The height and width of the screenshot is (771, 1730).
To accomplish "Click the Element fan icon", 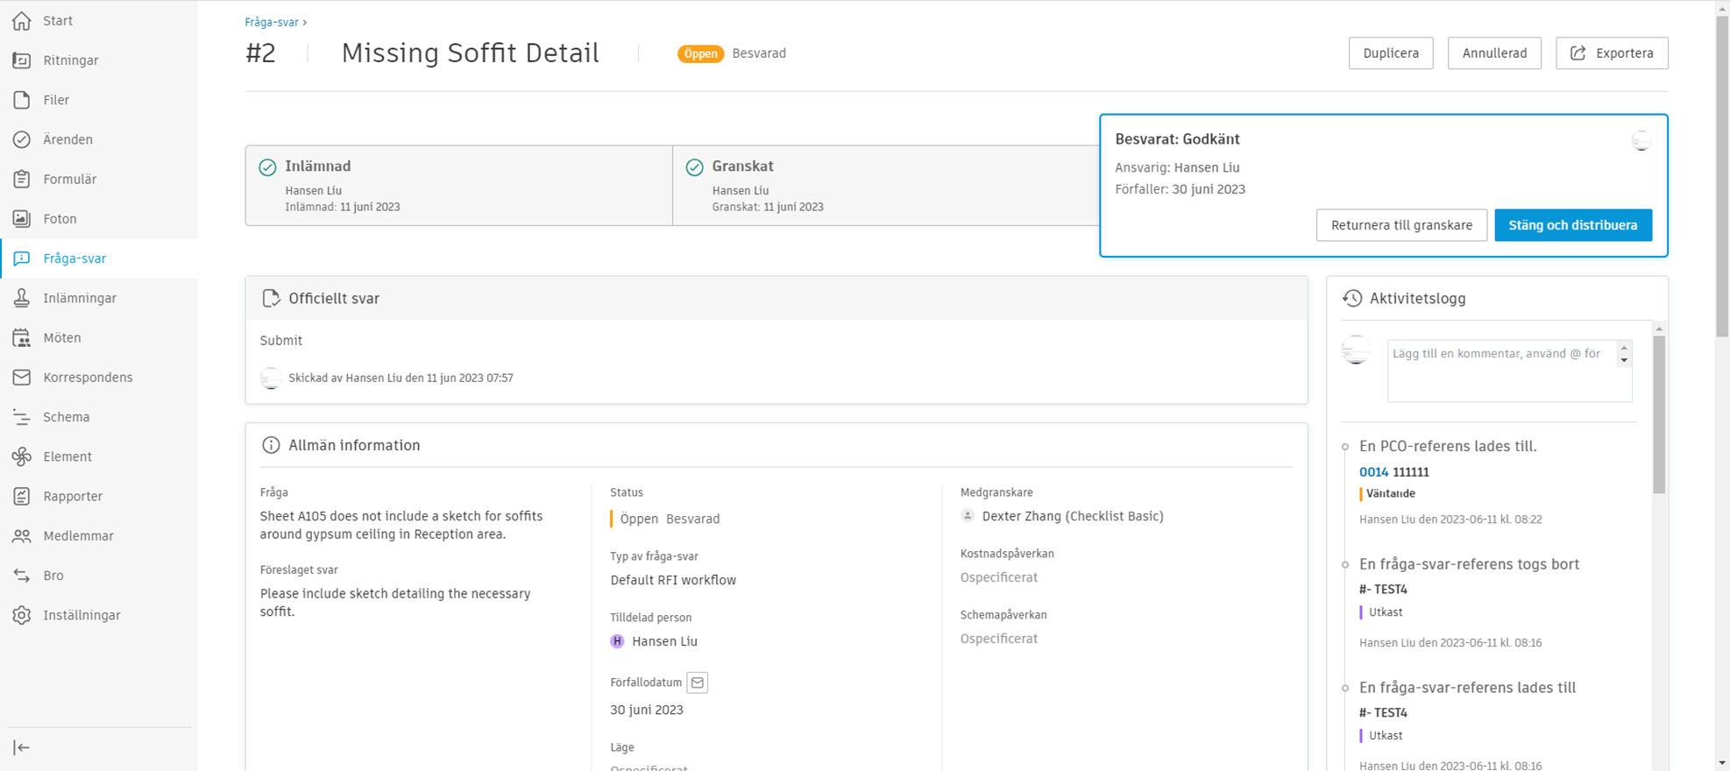I will pos(22,456).
